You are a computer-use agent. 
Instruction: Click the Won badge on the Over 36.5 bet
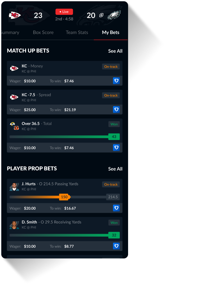pyautogui.click(x=114, y=124)
